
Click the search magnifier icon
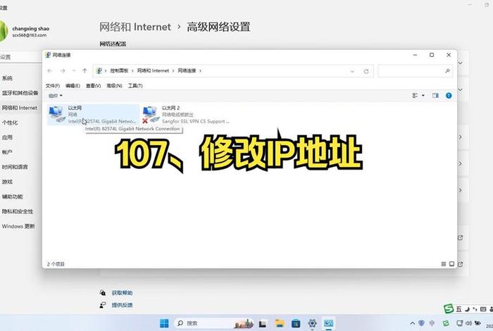pos(447,71)
